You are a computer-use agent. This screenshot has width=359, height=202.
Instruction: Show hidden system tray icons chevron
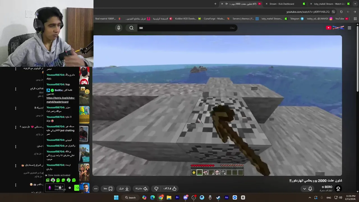pos(309,198)
